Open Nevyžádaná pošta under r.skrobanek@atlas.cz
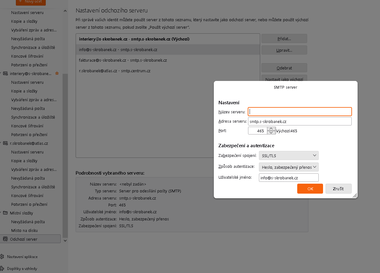This screenshot has width=380, height=273. 28,178
